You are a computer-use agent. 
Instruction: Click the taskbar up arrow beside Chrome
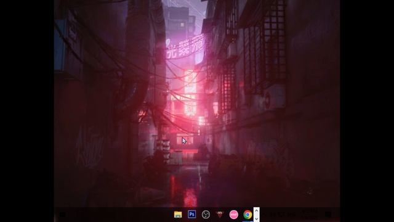click(x=256, y=210)
